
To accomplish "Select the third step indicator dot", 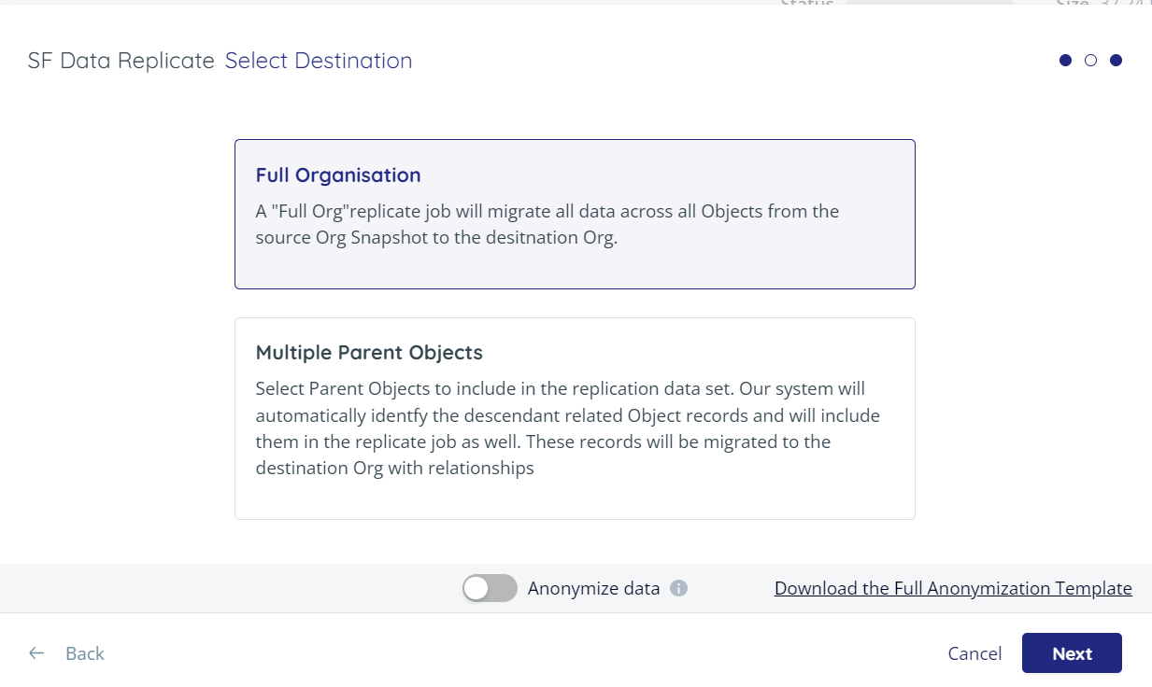I will coord(1116,60).
